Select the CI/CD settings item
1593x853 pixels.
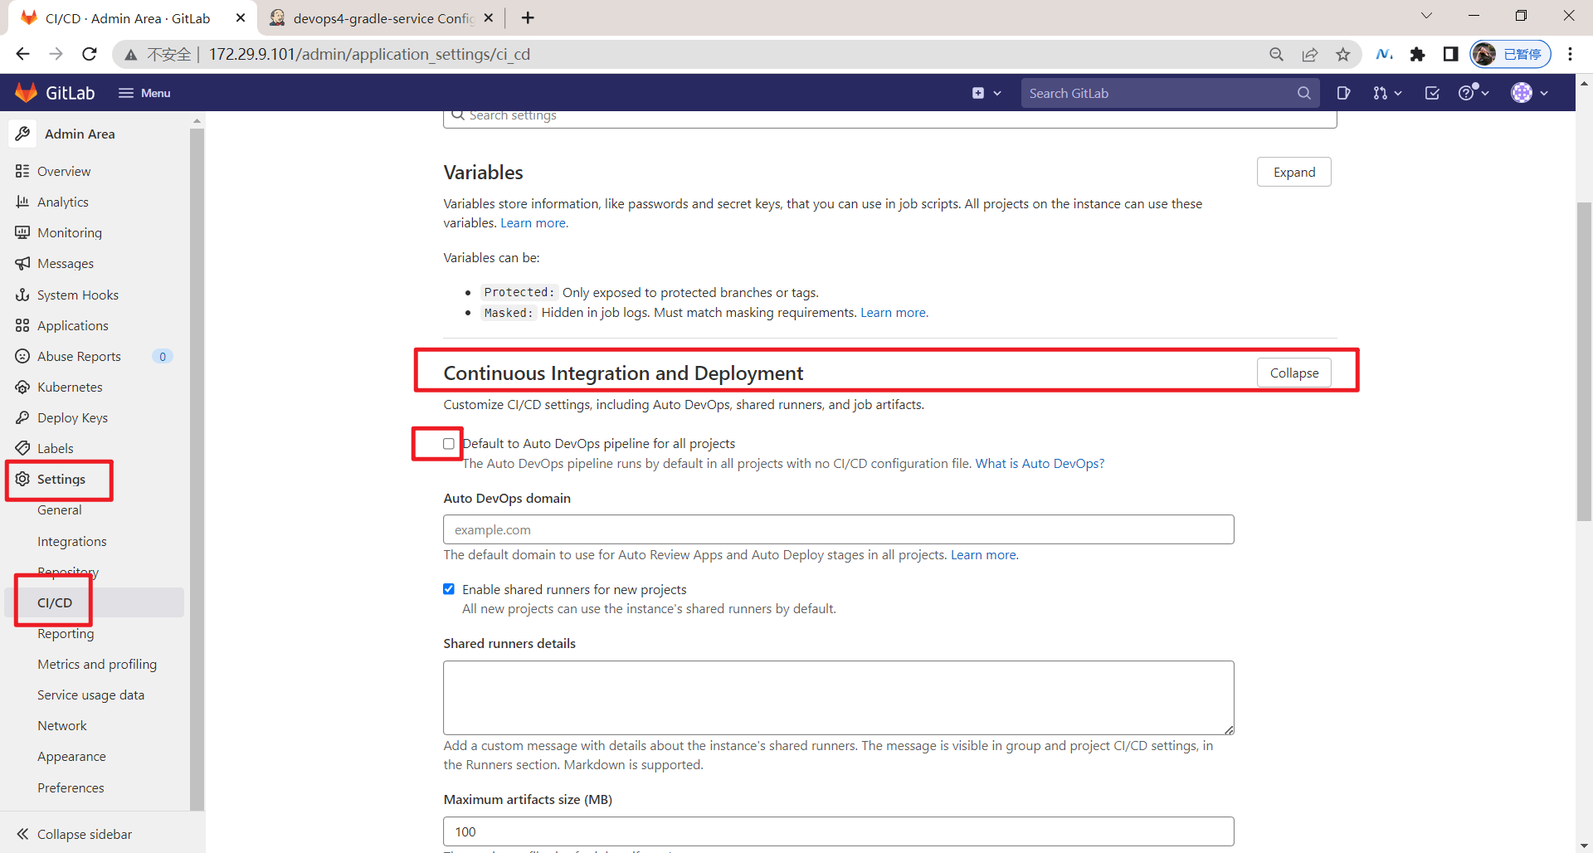pyautogui.click(x=55, y=602)
